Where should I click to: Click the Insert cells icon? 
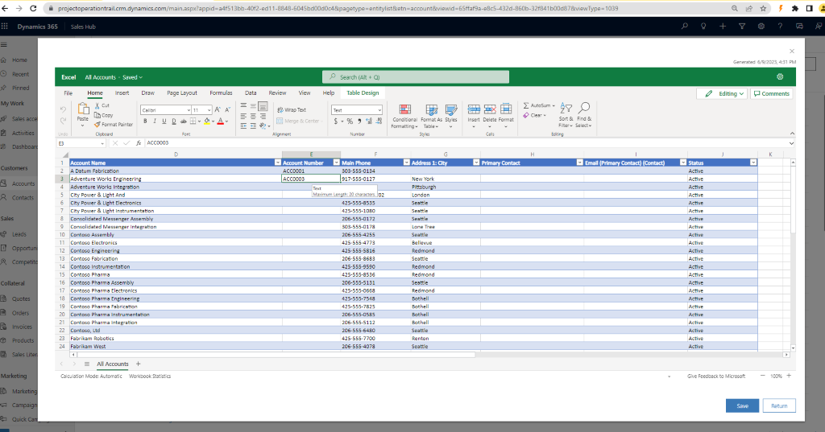point(474,109)
